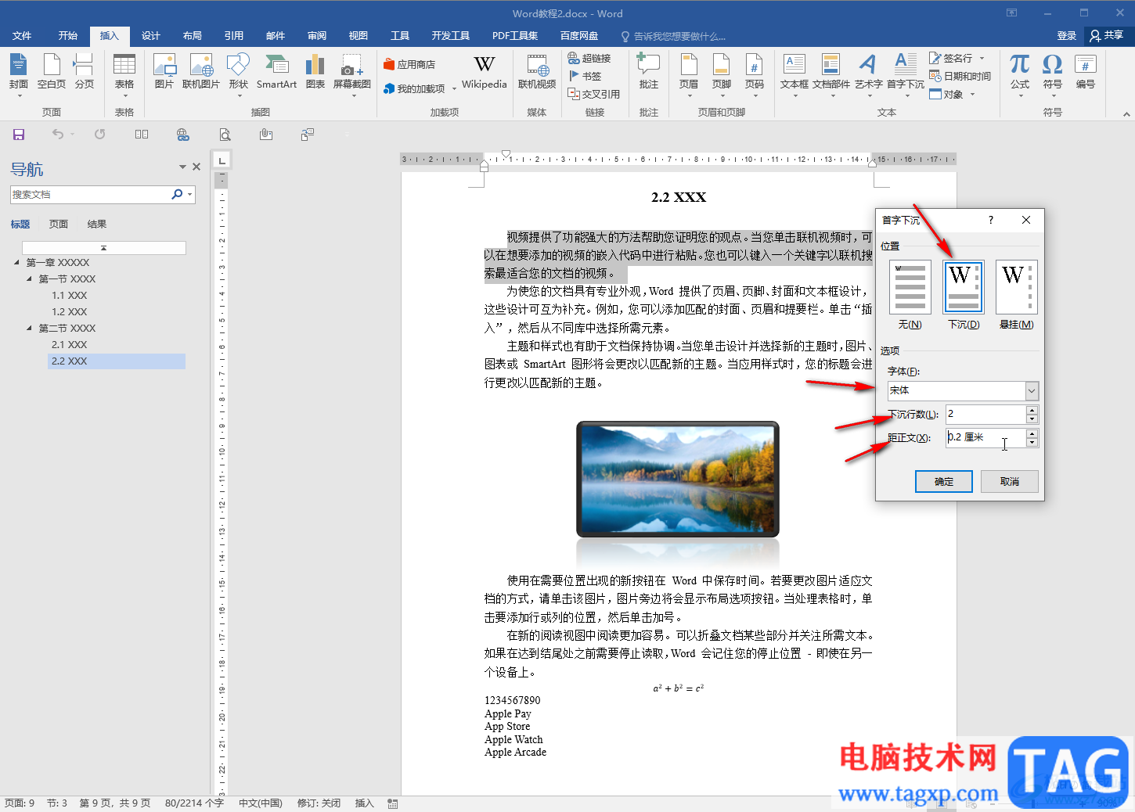Click the 公式 equation icon
The image size is (1135, 812).
coord(1019,71)
